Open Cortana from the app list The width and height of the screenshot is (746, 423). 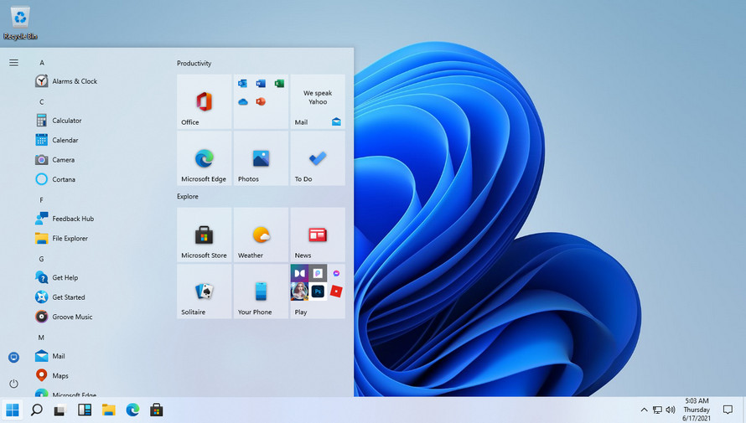[x=55, y=179]
